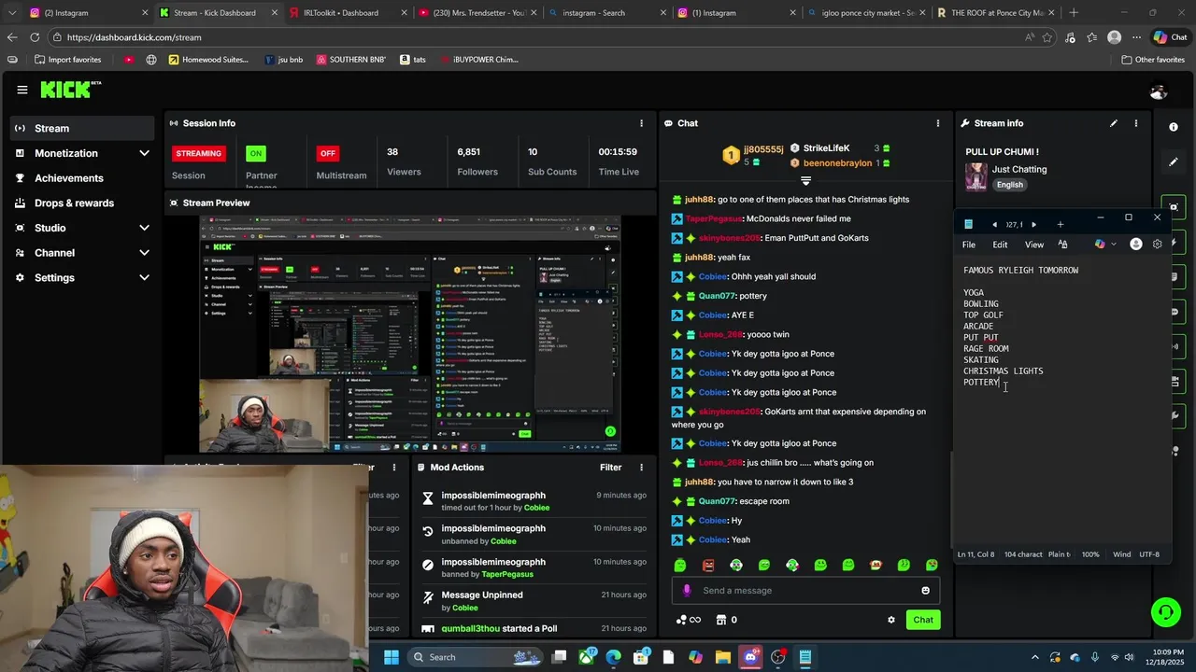The image size is (1196, 672).
Task: Open Chat panel options menu
Action: point(938,123)
